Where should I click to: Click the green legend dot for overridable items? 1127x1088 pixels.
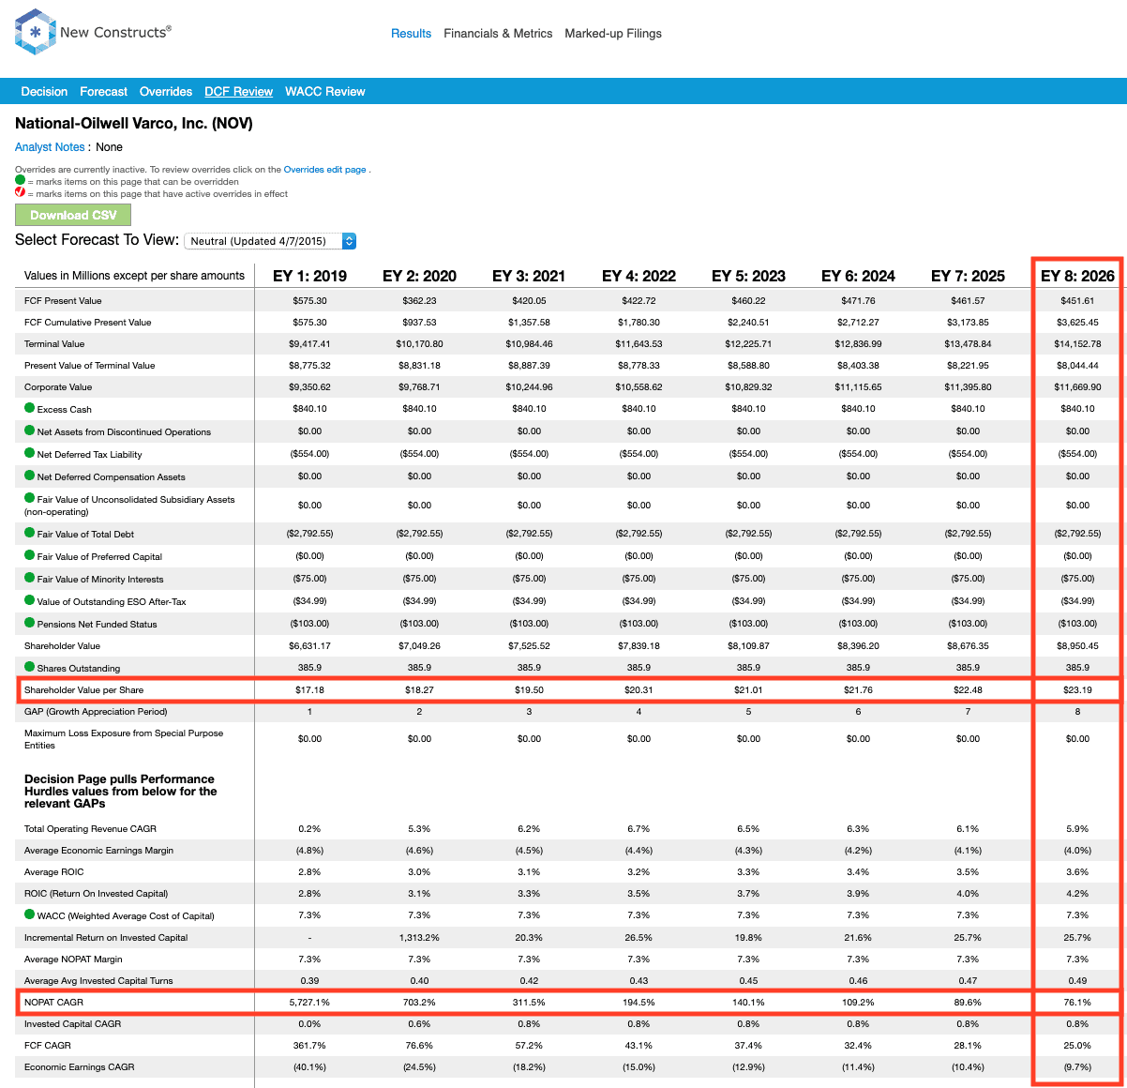point(20,180)
